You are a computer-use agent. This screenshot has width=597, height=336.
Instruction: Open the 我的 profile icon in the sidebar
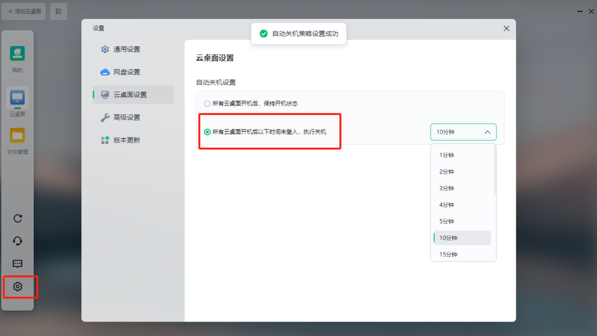click(17, 54)
